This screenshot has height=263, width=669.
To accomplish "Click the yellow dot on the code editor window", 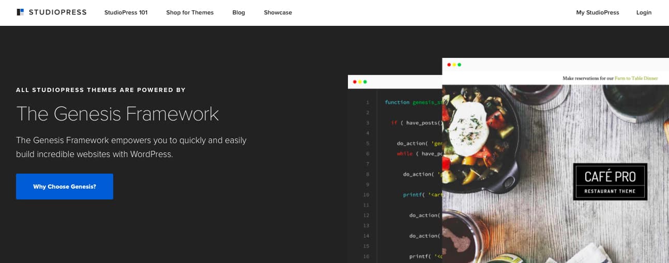I will (x=360, y=82).
